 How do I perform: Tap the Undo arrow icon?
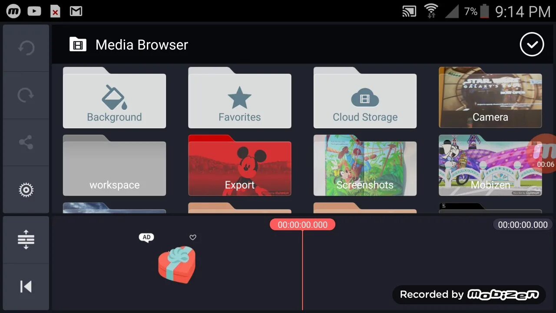tap(26, 48)
